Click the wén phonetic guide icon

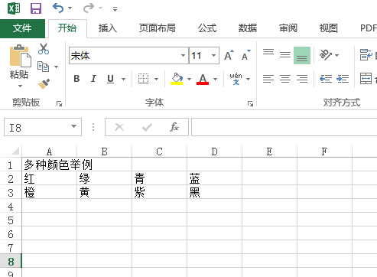(236, 79)
